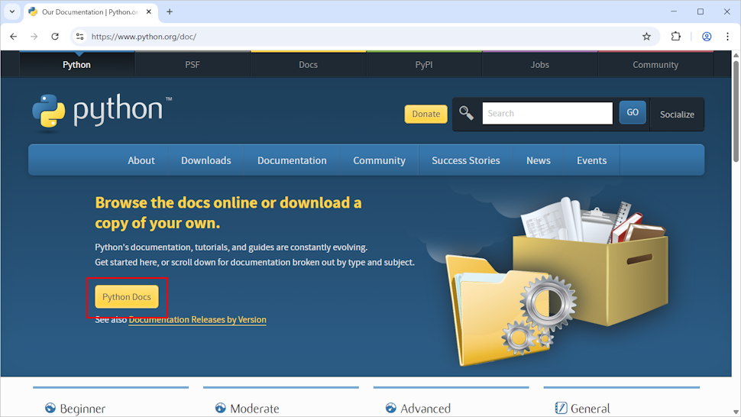The width and height of the screenshot is (741, 417).
Task: Open the PyPI top-bar tab
Action: click(x=424, y=65)
